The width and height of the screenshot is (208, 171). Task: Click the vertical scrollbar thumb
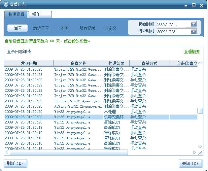click(x=200, y=111)
